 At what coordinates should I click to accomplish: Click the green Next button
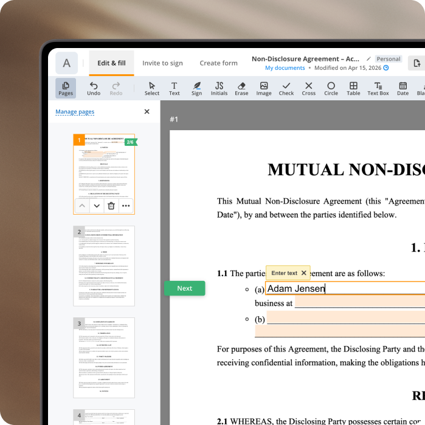coord(185,288)
